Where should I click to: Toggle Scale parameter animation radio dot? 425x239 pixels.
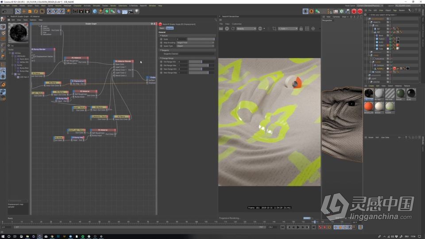point(161,39)
